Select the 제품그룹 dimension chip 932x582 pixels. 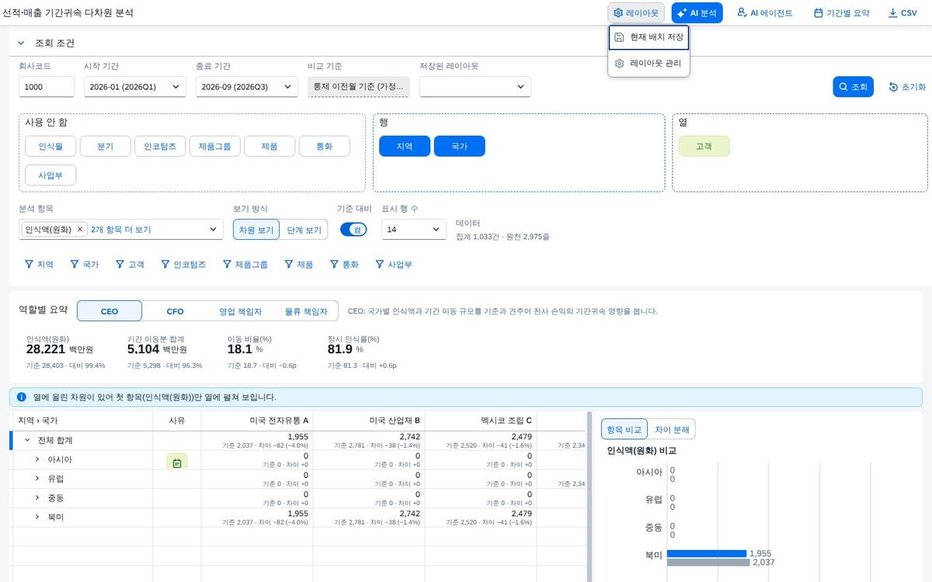(x=214, y=146)
